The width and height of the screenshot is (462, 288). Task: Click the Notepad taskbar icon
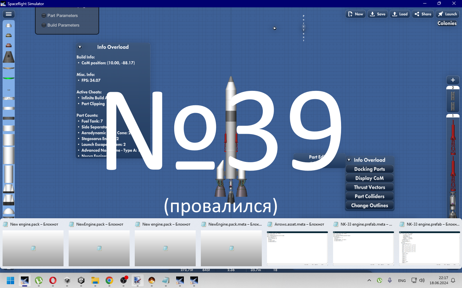(x=166, y=281)
